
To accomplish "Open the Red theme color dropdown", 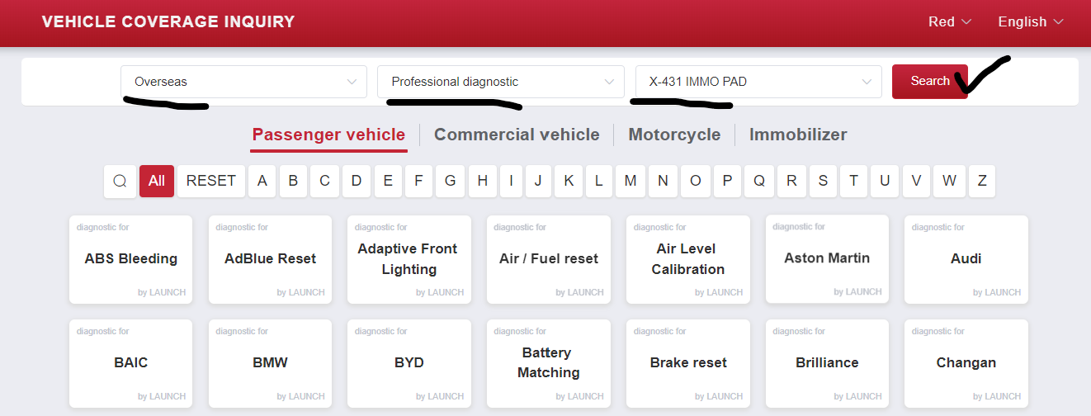I will tap(950, 21).
